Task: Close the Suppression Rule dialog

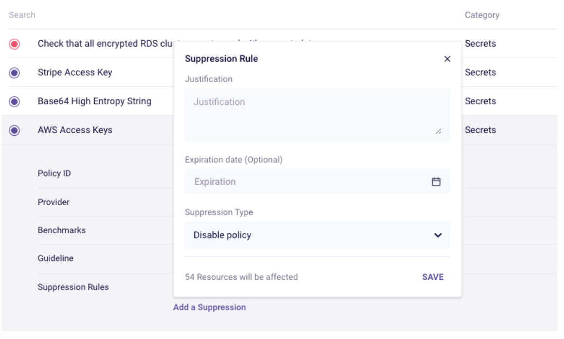Action: 447,59
